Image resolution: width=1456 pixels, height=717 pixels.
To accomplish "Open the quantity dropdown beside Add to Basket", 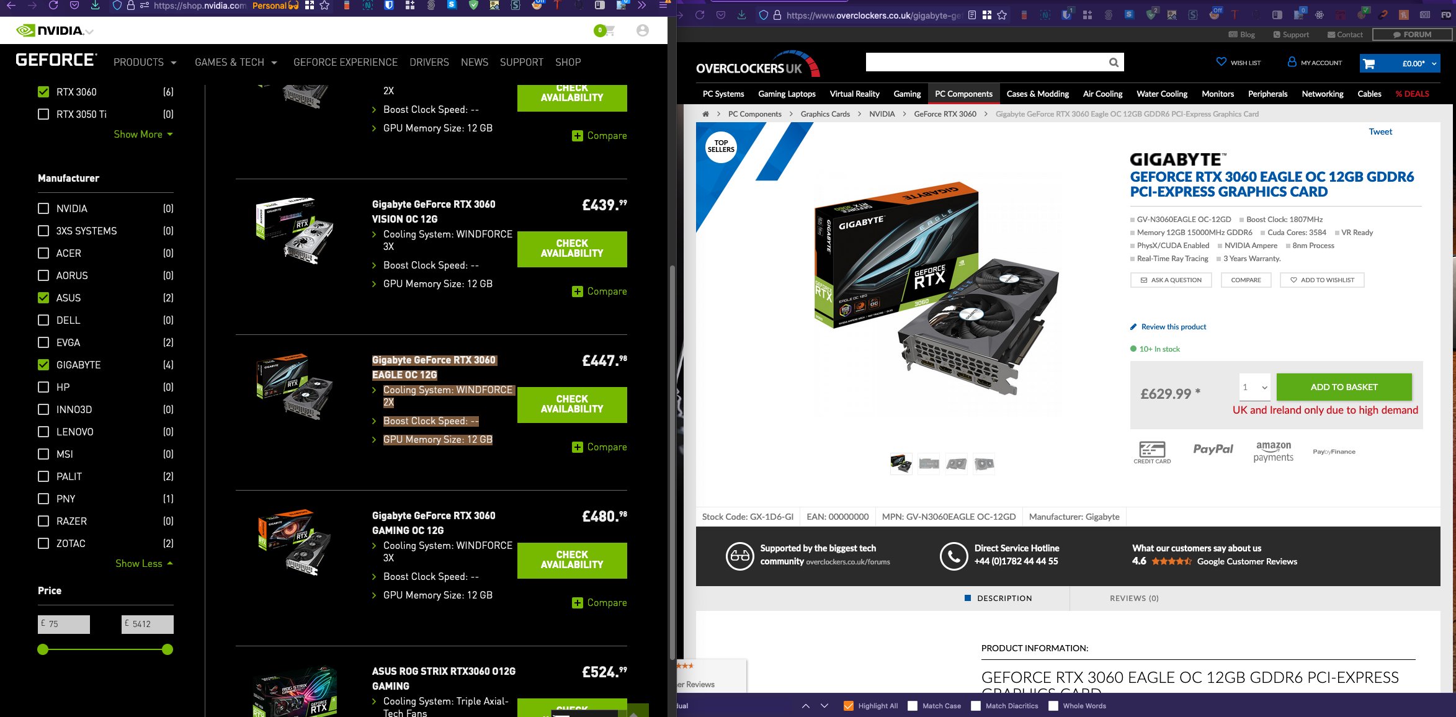I will coord(1254,387).
